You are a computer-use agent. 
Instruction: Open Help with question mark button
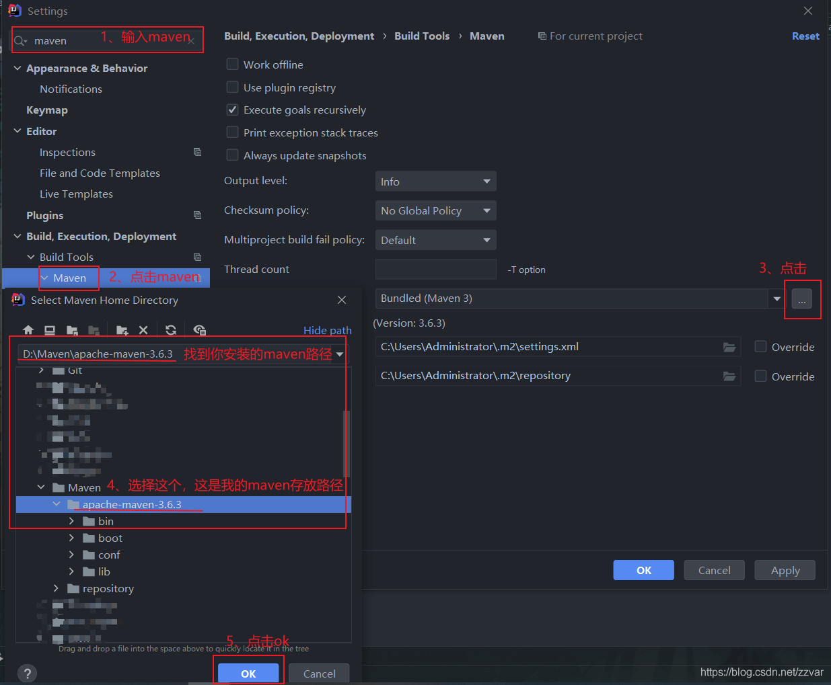click(27, 674)
